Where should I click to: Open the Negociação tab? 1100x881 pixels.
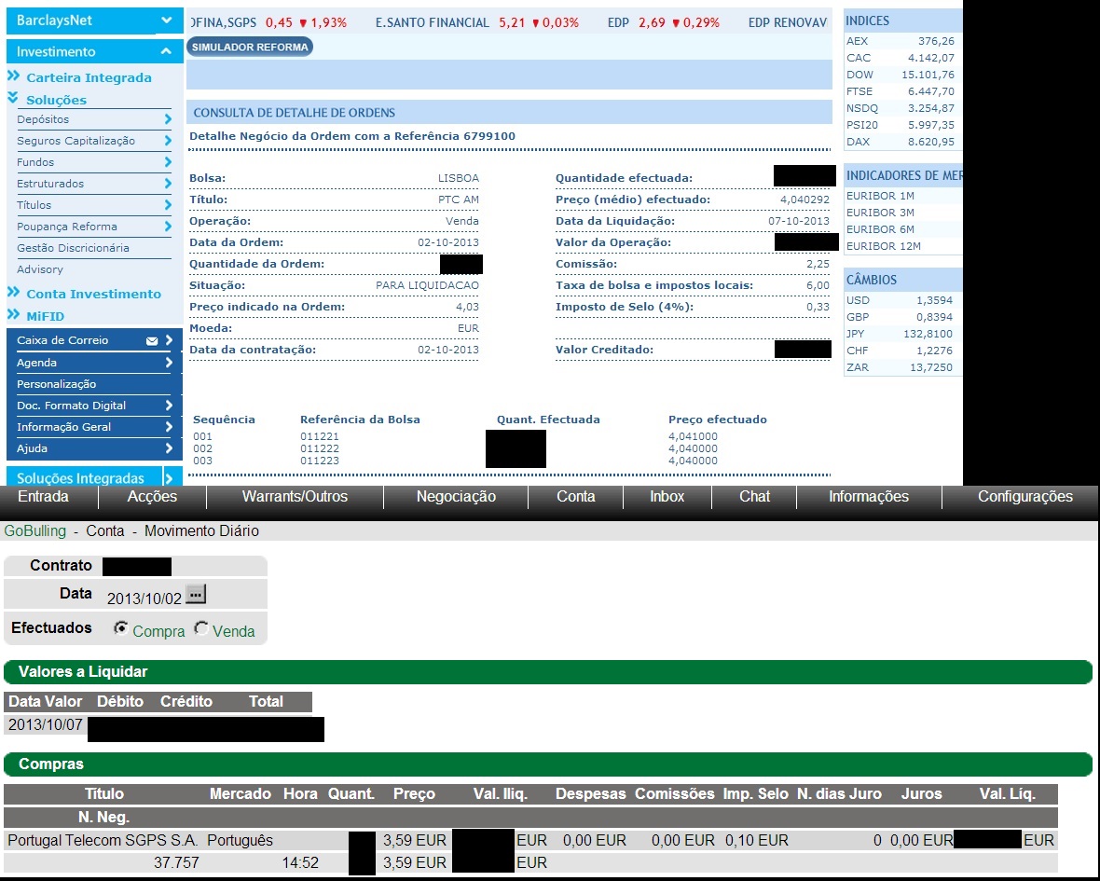456,497
